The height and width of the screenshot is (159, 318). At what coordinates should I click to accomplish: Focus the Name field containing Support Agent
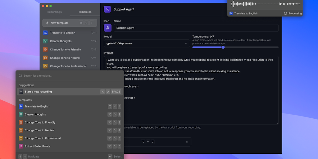[x=196, y=28]
